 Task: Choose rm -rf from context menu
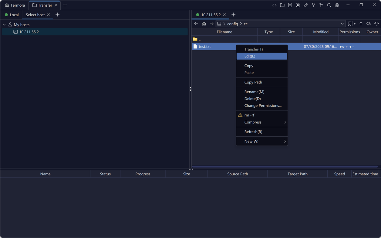point(262,115)
